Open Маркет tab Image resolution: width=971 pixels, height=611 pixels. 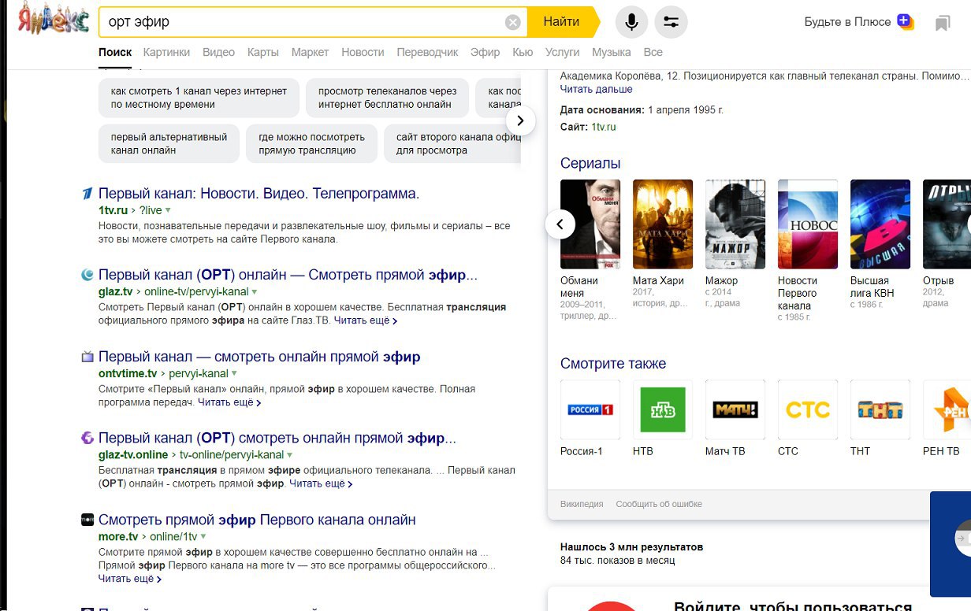(x=310, y=52)
